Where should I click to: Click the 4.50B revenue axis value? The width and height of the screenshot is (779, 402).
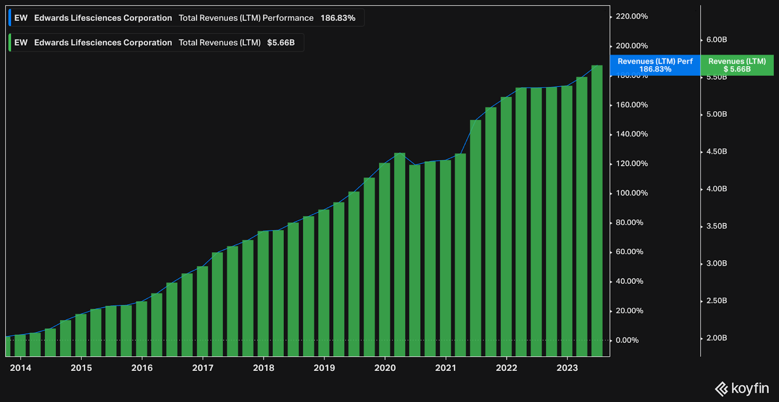pos(717,152)
